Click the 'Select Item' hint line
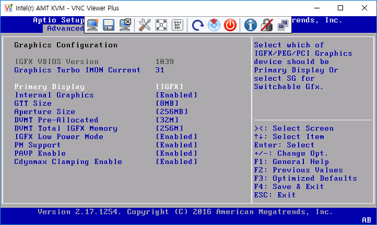Image resolution: width=377 pixels, height=225 pixels. [x=289, y=136]
